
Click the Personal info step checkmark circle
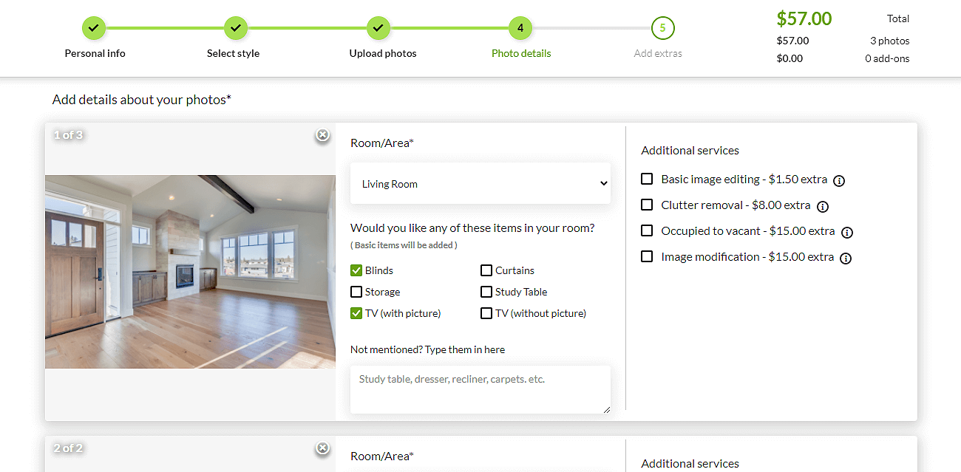pyautogui.click(x=94, y=28)
